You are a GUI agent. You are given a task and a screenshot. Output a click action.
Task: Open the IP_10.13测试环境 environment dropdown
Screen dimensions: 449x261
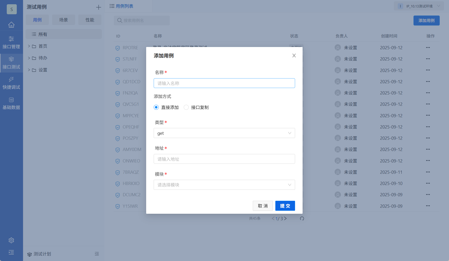419,6
